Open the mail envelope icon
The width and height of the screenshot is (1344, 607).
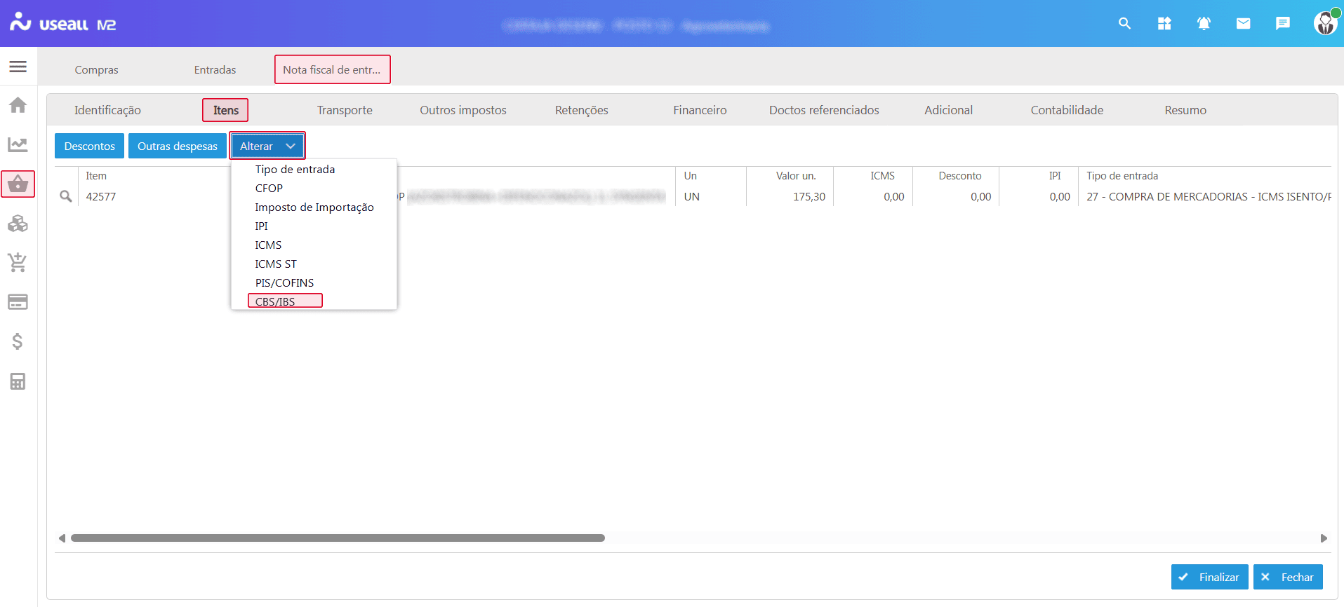tap(1243, 24)
